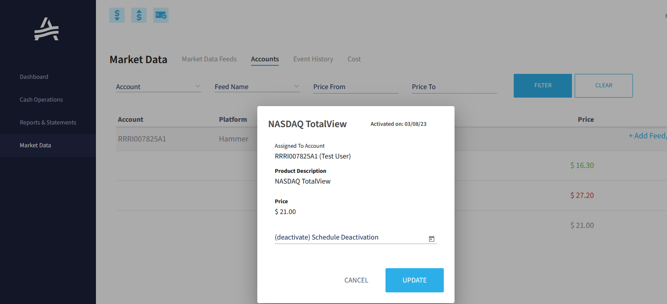Click the NASDAQ TotalView dialog title

coord(308,124)
